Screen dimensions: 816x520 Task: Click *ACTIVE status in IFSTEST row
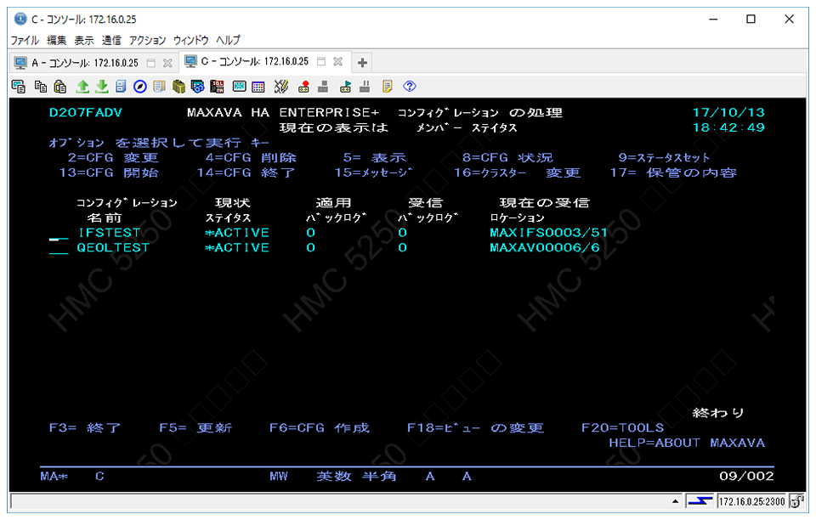[x=237, y=233]
